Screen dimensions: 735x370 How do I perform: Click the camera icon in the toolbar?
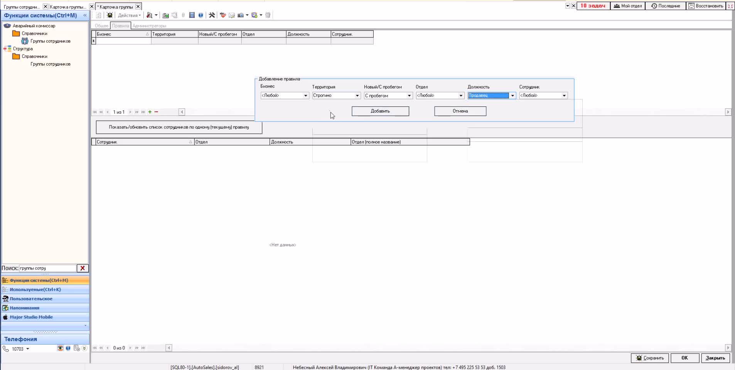coord(241,15)
